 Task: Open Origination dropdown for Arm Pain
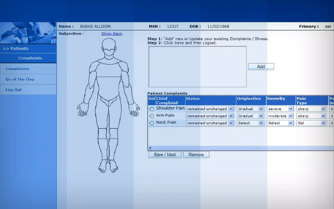tap(250, 116)
